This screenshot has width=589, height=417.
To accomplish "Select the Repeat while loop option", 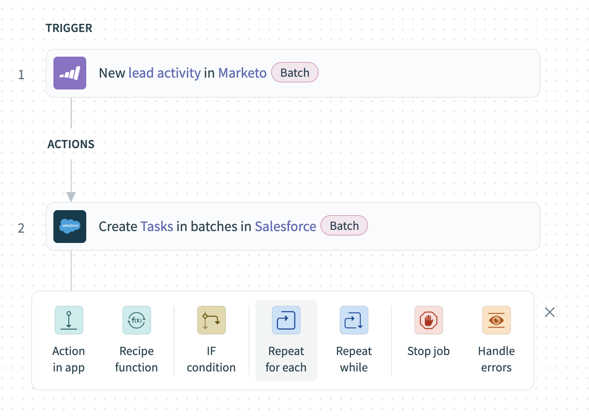I will click(354, 340).
